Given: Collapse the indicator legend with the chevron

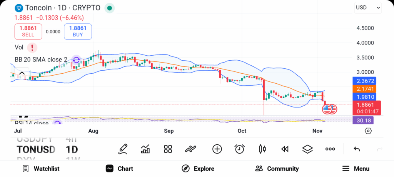Looking at the screenshot, I should [x=22, y=73].
